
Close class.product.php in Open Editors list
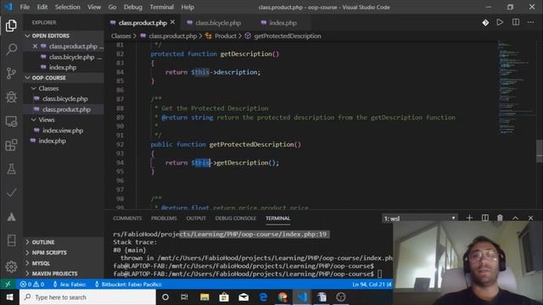click(35, 46)
